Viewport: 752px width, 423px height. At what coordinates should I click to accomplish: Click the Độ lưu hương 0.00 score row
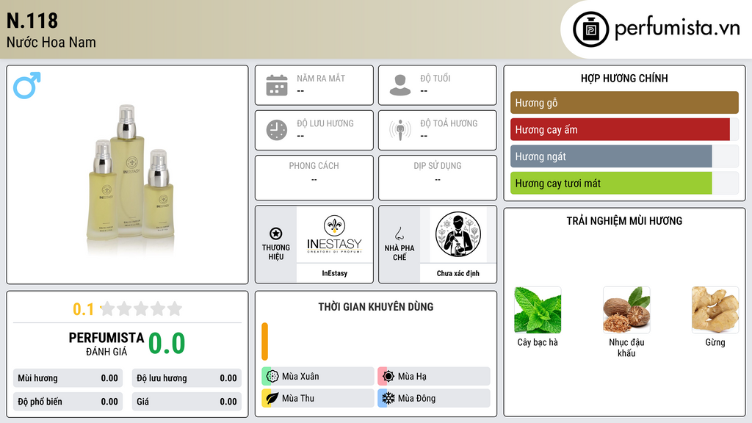[x=187, y=378]
